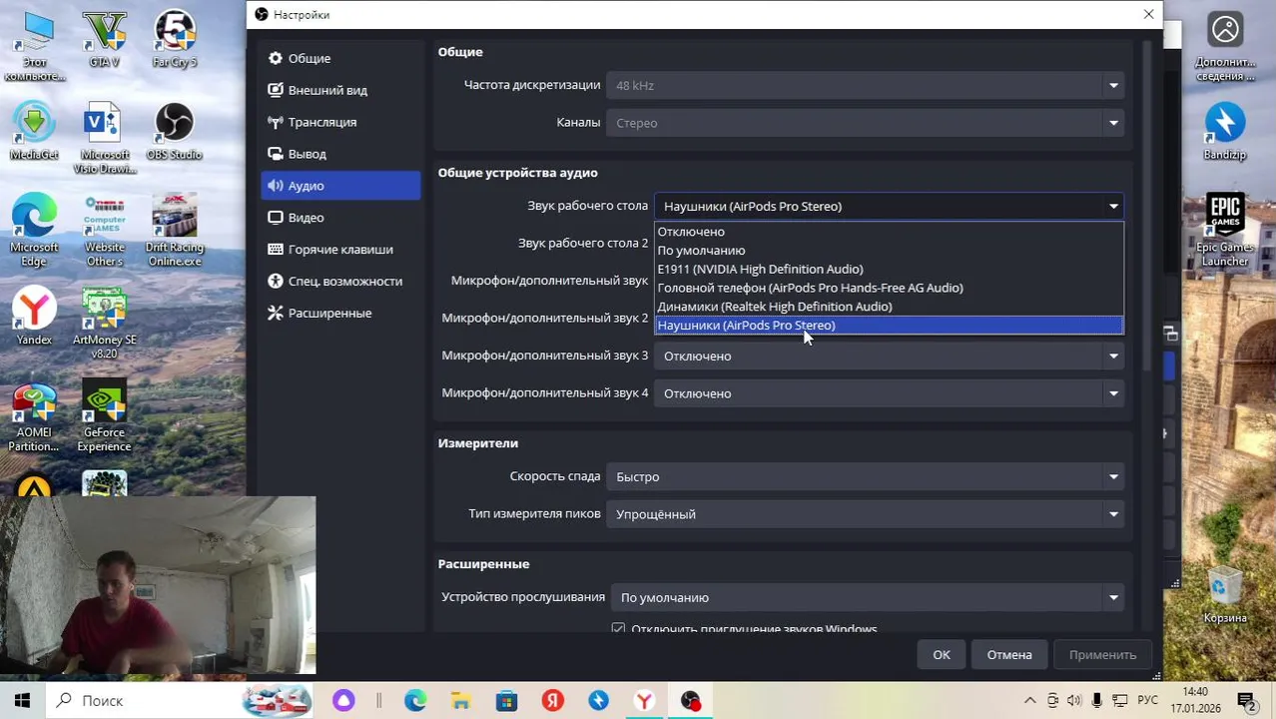
Task: Open red Yandex Я taskbar icon
Action: [x=552, y=701]
